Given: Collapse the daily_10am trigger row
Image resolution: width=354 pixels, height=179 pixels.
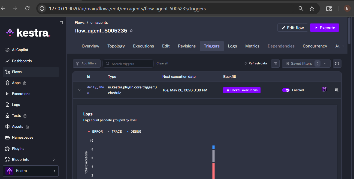Looking at the screenshot, I should pos(79,90).
